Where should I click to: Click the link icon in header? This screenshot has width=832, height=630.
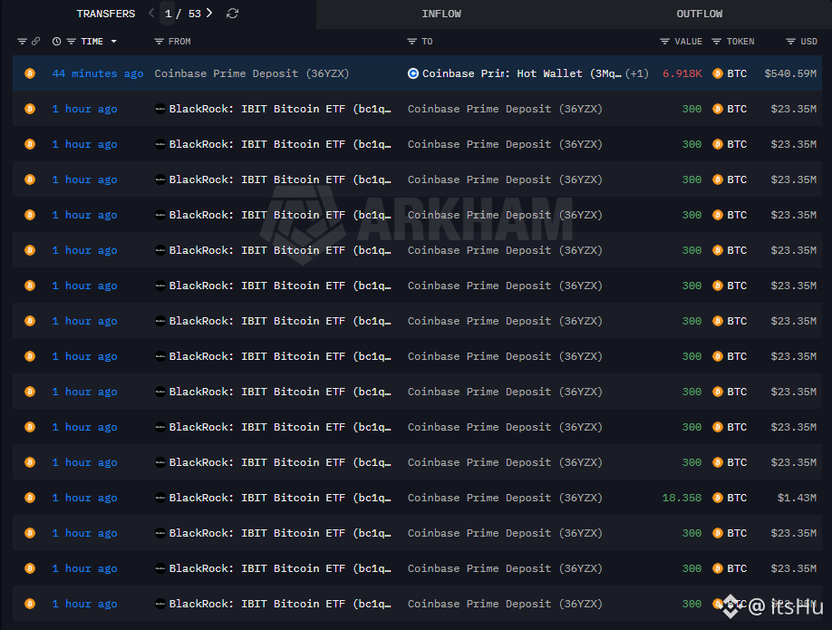tap(36, 42)
